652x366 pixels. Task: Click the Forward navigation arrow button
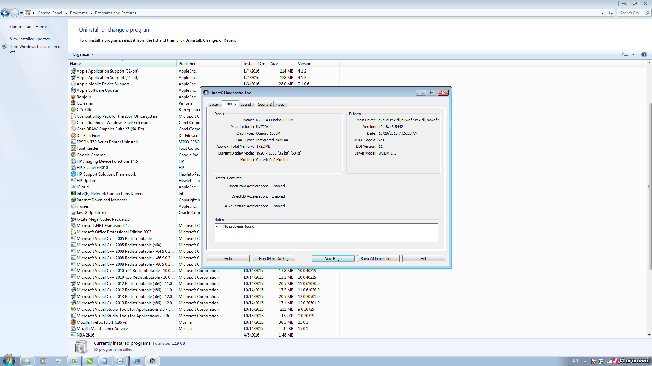click(x=15, y=13)
